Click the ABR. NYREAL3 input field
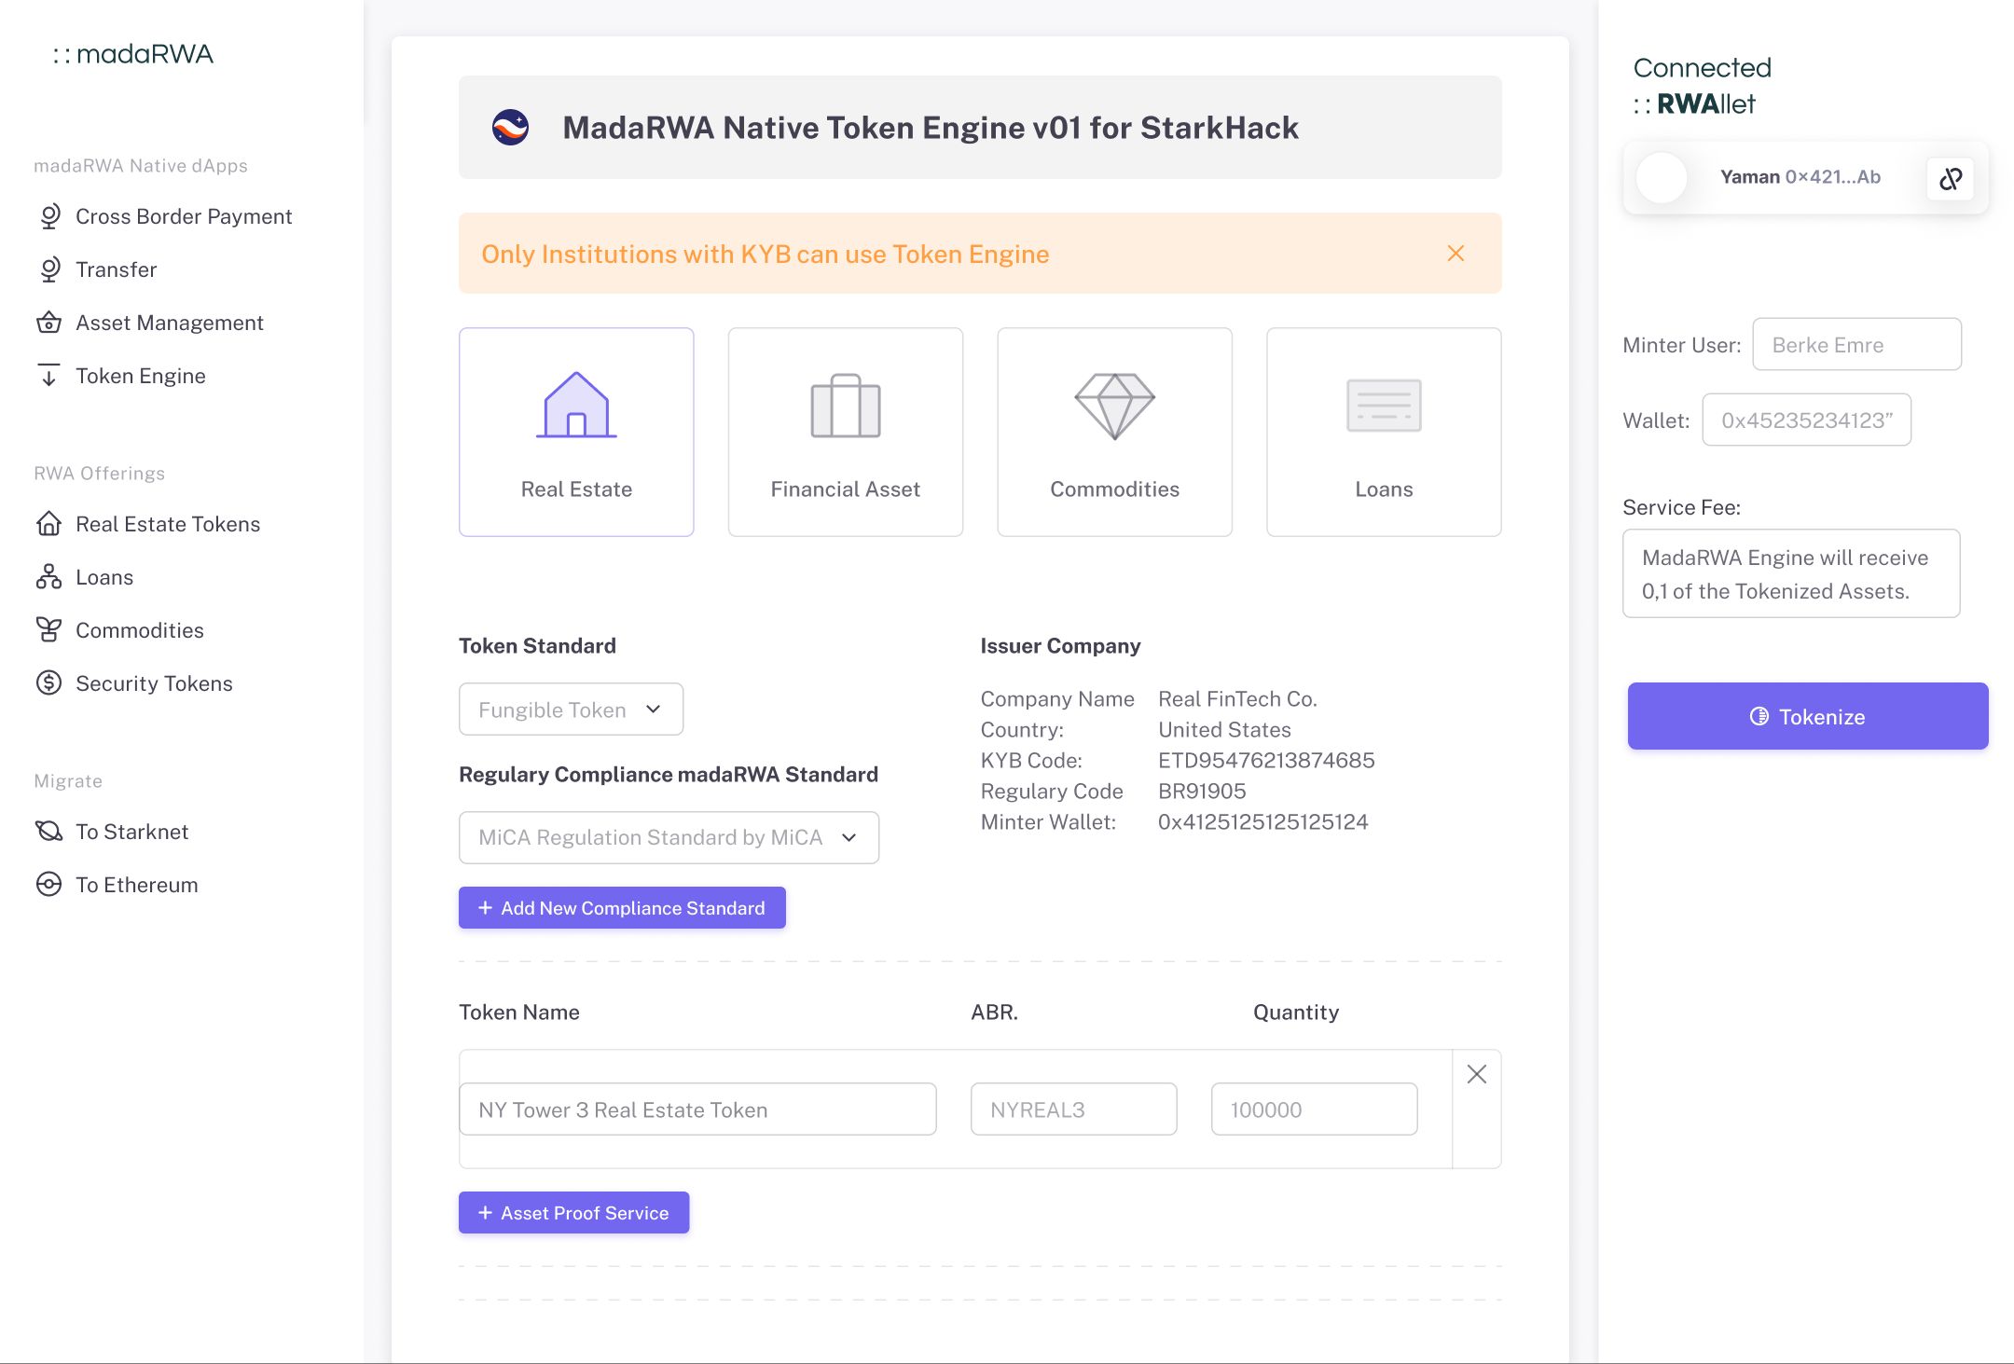Screen dimensions: 2014x1364 click(x=1073, y=1109)
